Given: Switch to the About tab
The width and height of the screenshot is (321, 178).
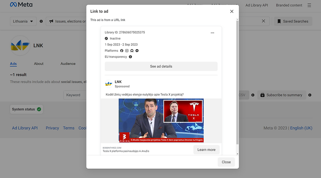Looking at the screenshot, I should point(39,63).
